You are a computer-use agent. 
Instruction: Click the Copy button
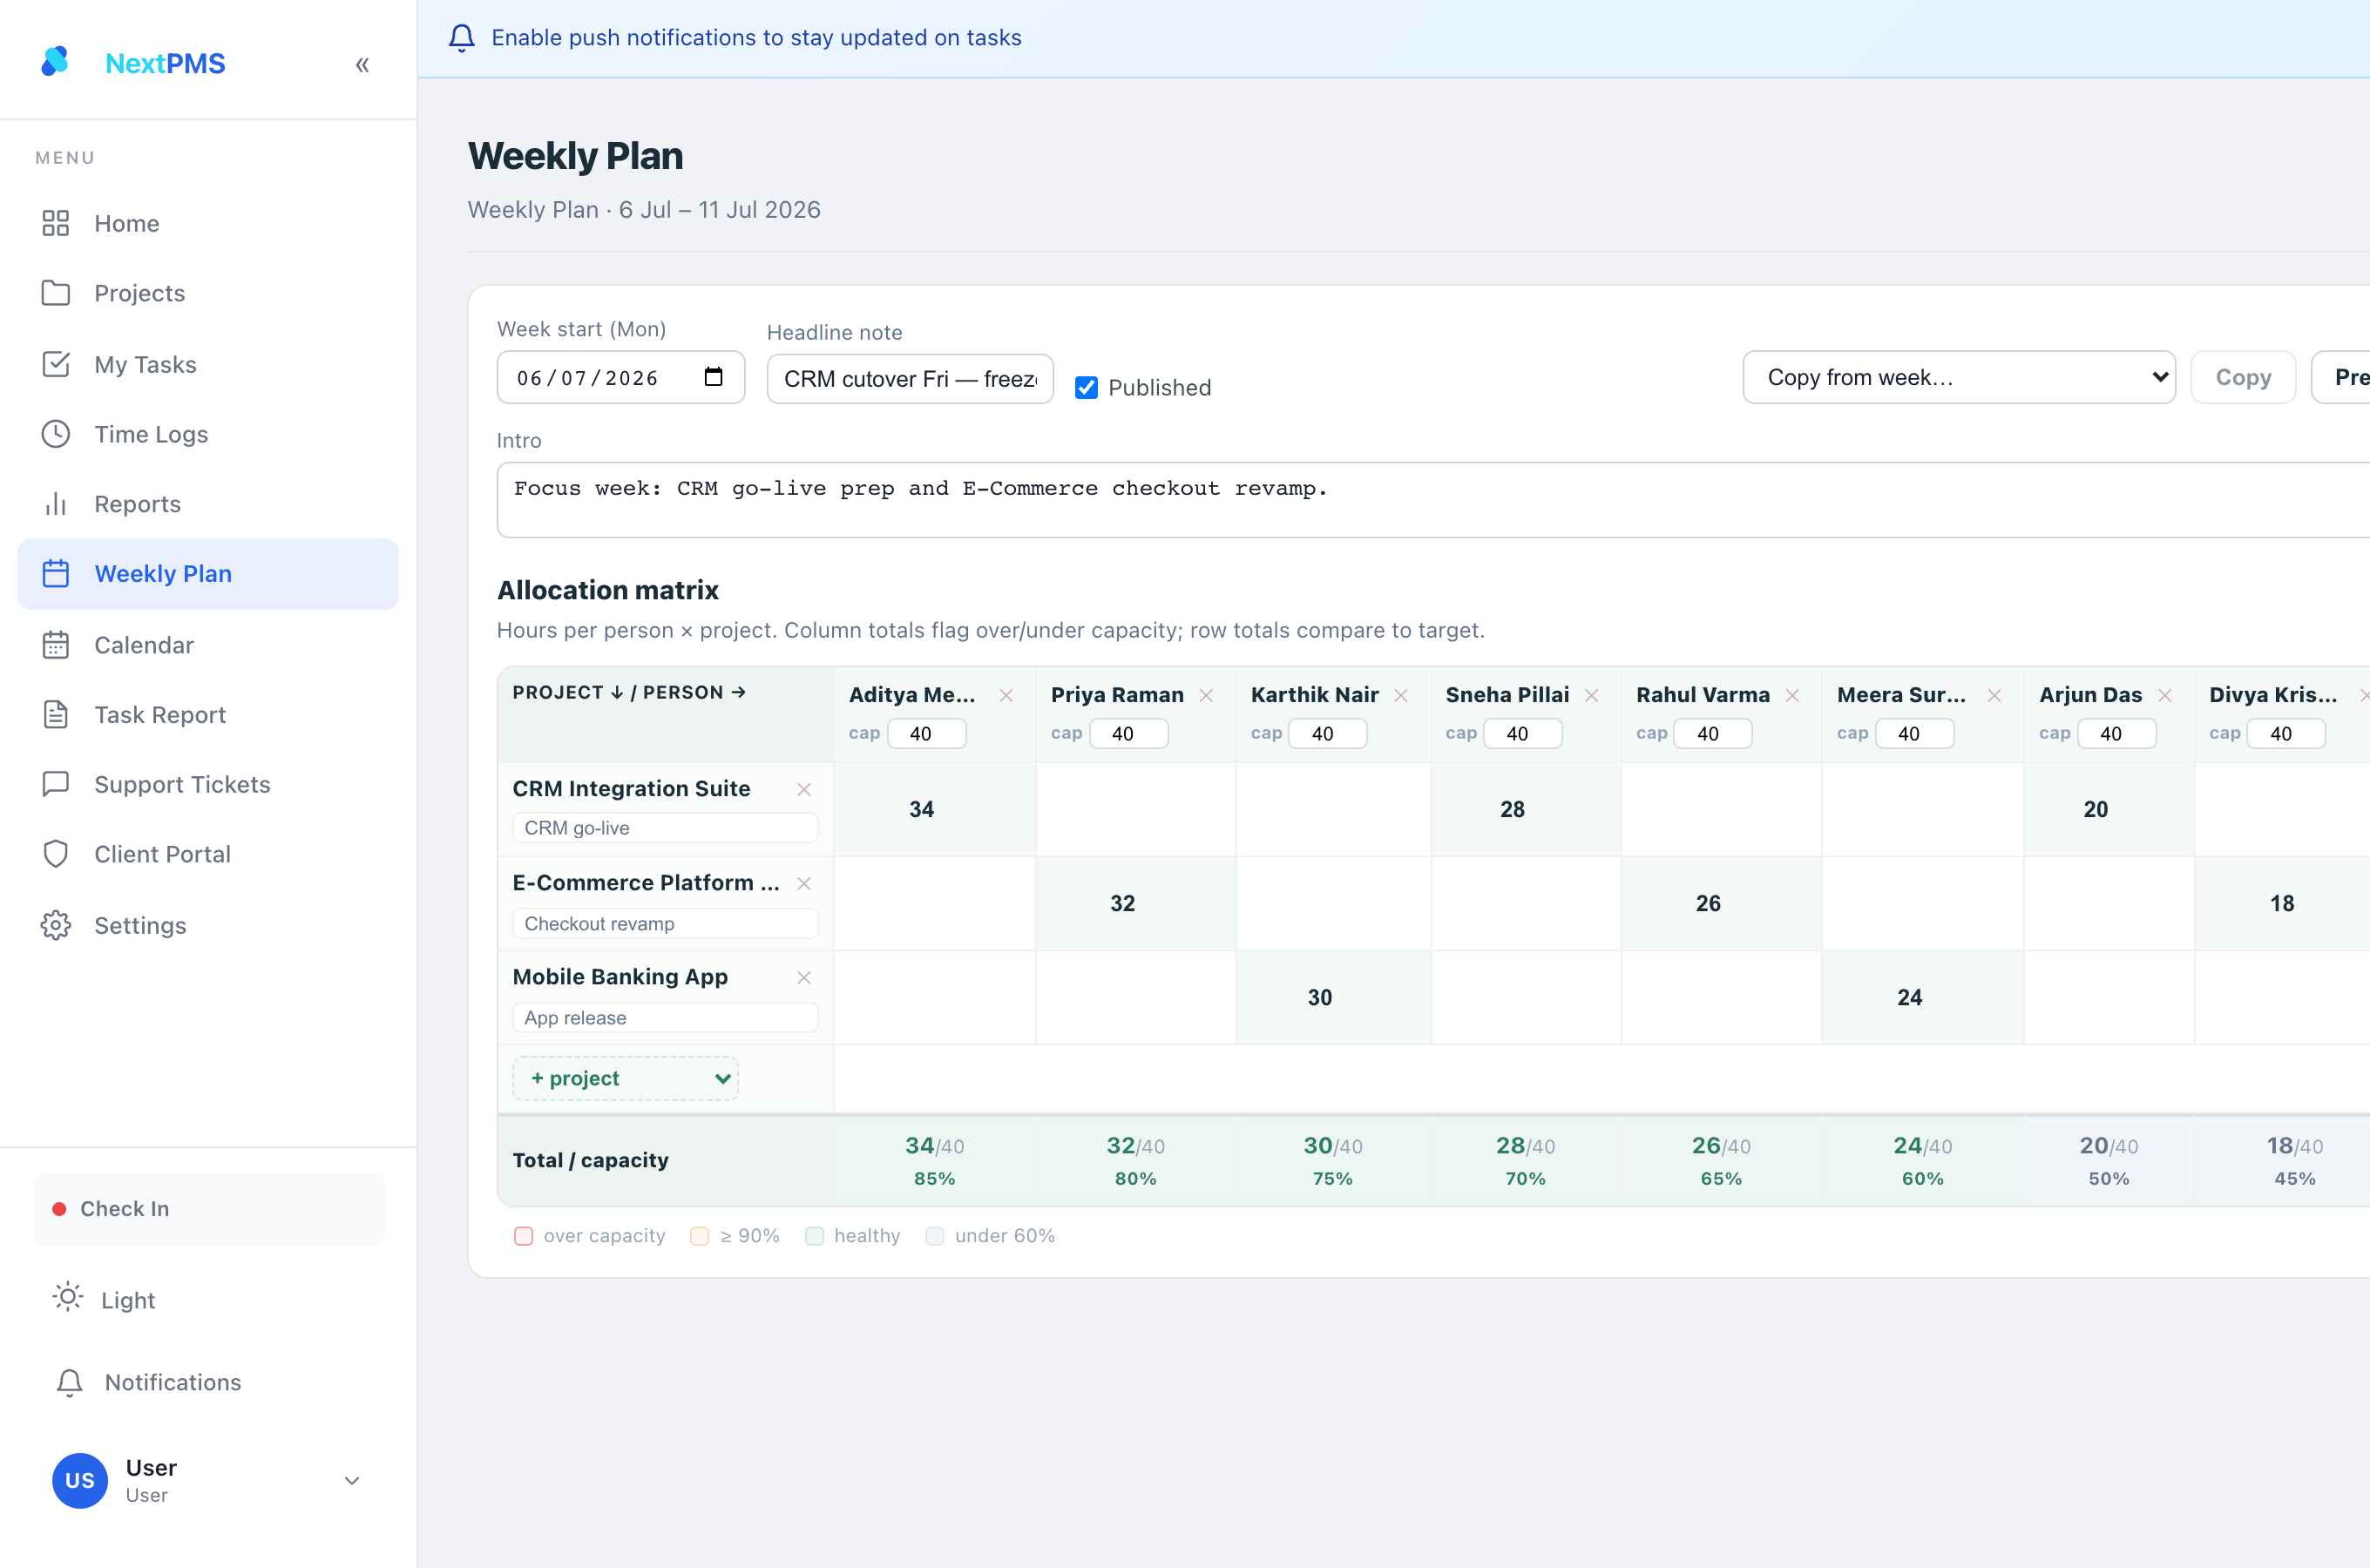pos(2243,377)
